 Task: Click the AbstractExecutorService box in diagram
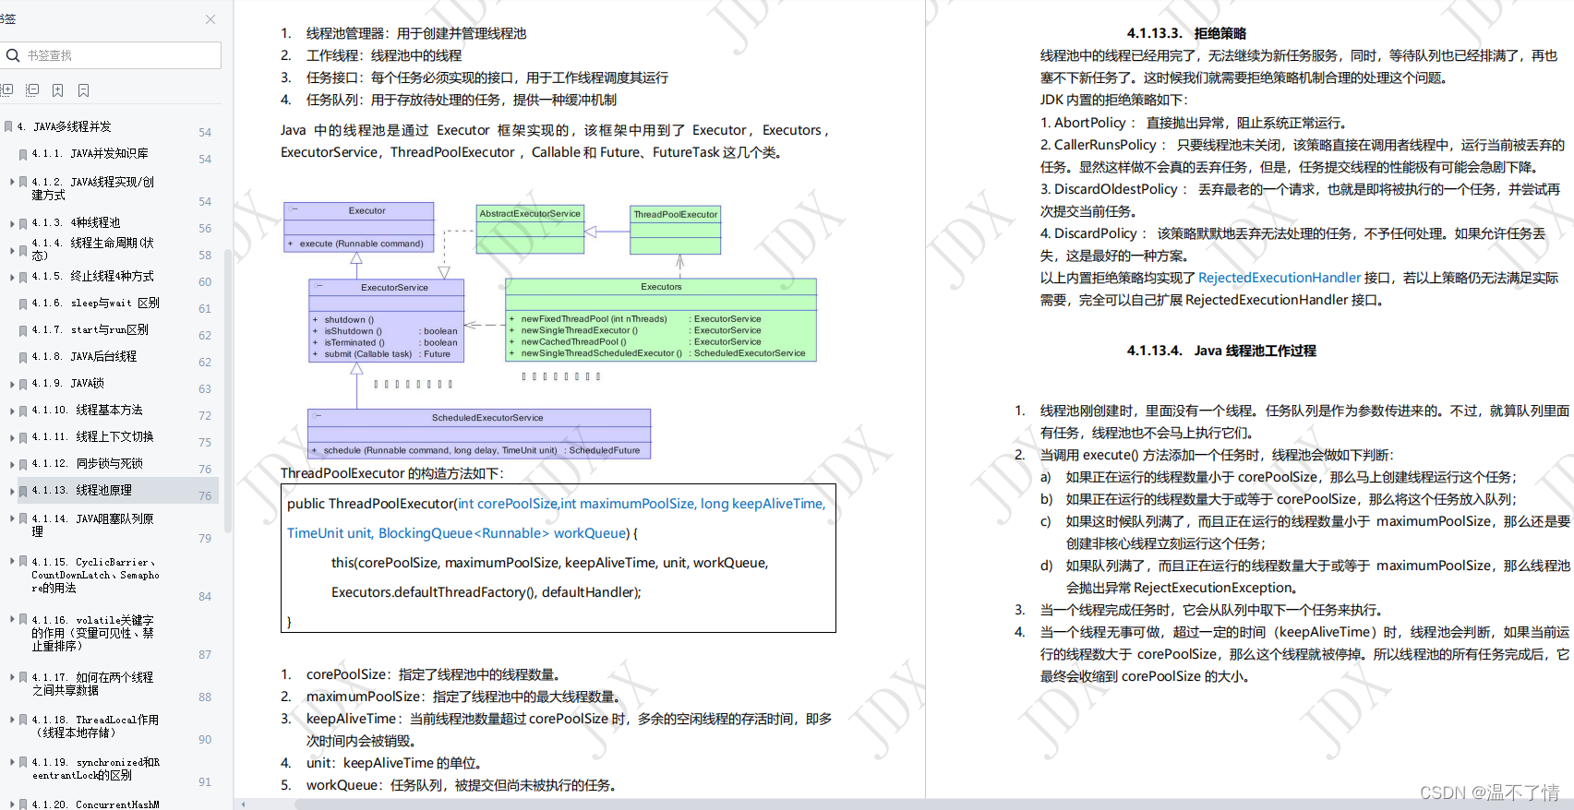[x=530, y=229]
